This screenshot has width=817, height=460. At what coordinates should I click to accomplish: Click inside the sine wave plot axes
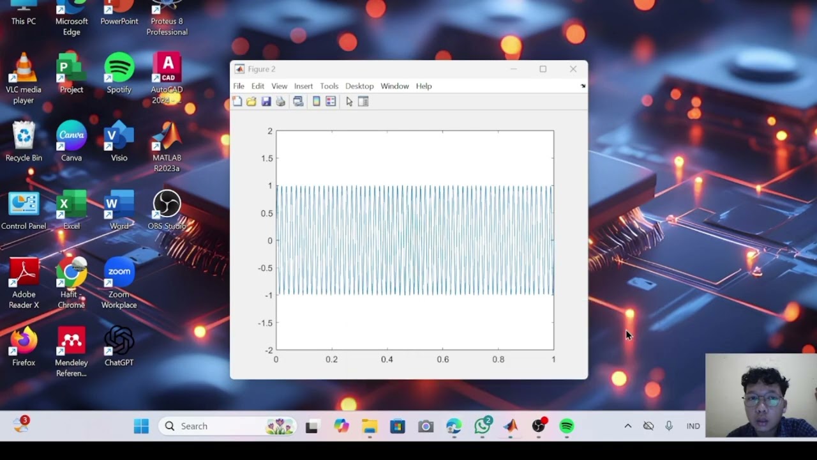point(415,240)
